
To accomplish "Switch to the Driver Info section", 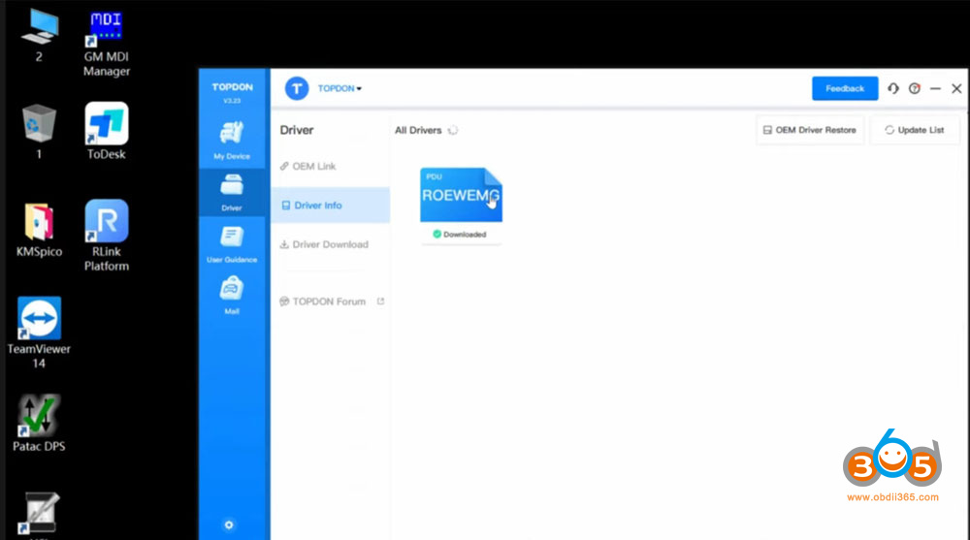I will tap(317, 206).
